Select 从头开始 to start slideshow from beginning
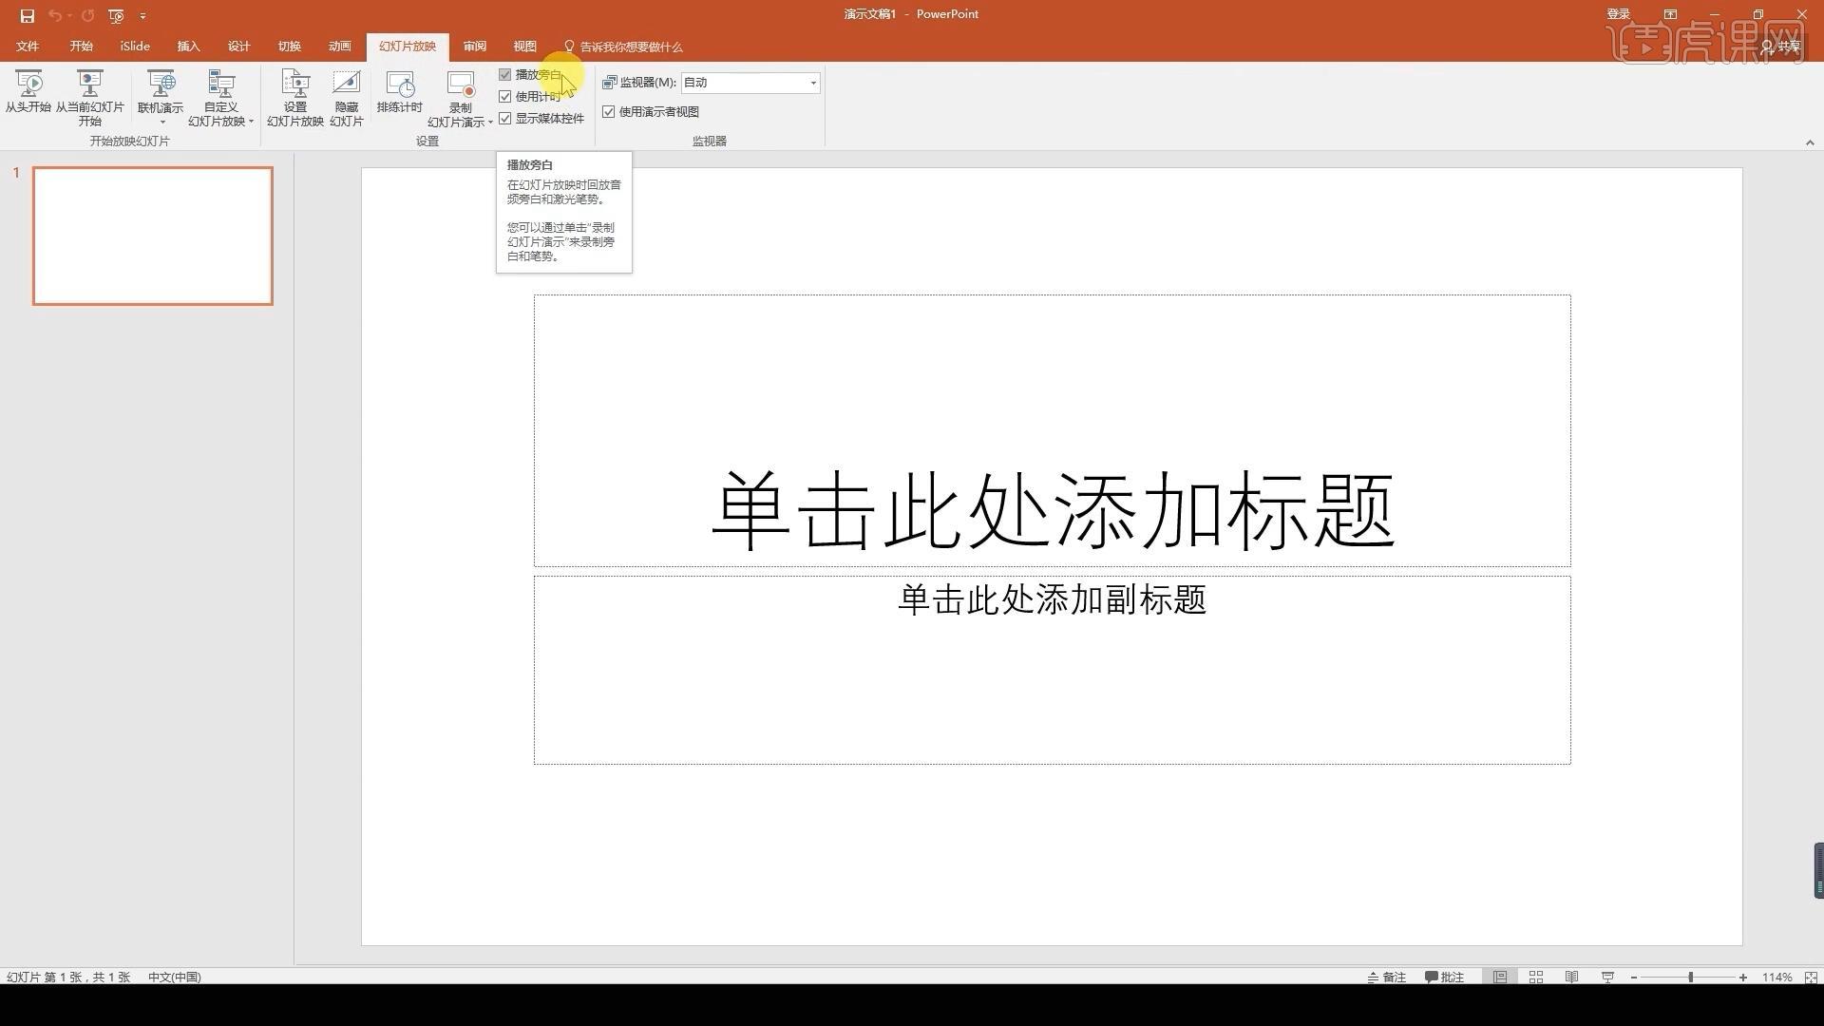1824x1026 pixels. [x=28, y=95]
